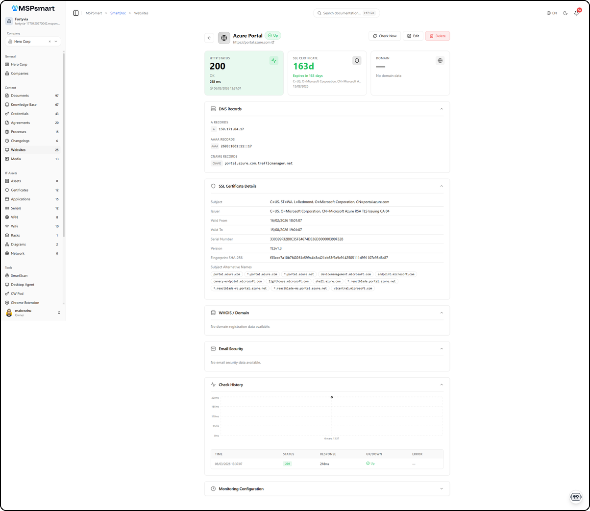Run a check with the Check Now button

[384, 36]
